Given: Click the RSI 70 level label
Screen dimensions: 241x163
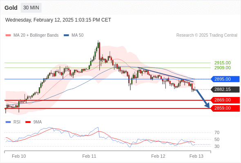Looking at the screenshot, I should click(x=217, y=132).
